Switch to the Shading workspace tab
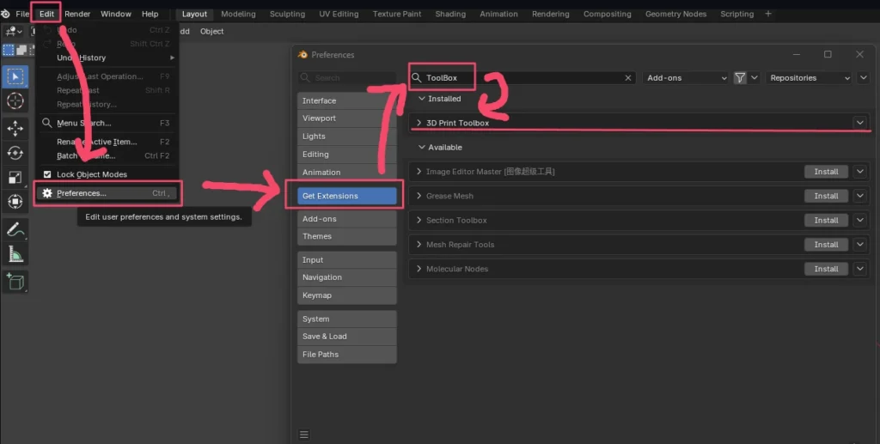Viewport: 880px width, 444px height. tap(450, 14)
